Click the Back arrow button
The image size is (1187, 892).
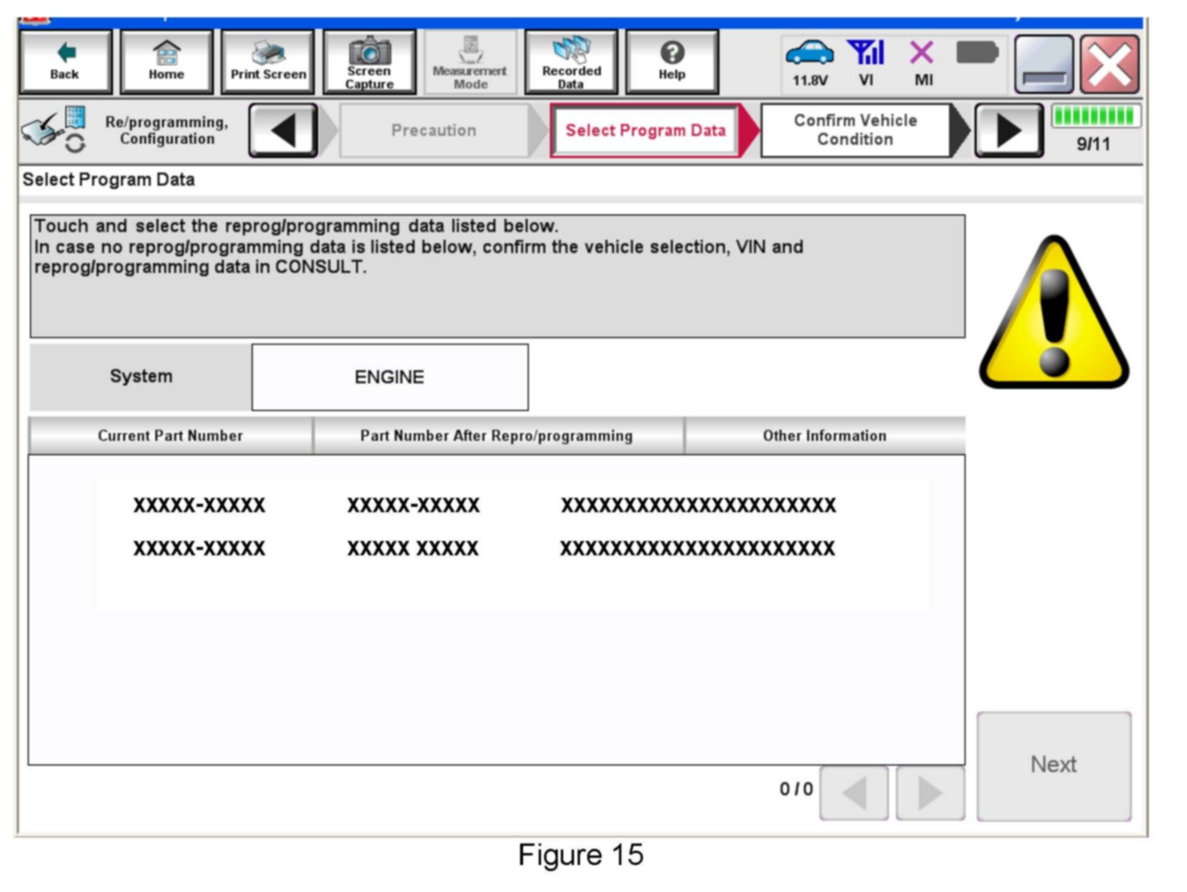(65, 62)
